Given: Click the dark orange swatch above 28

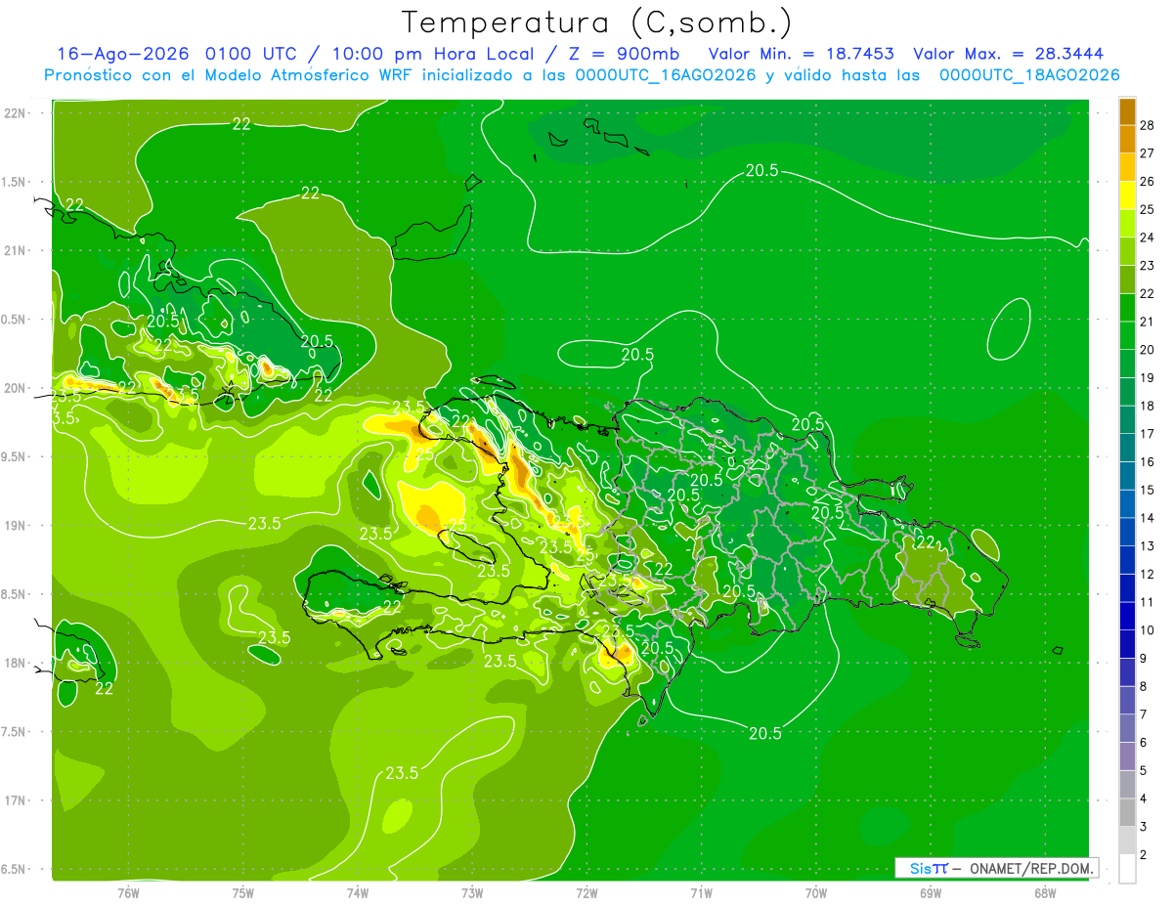Looking at the screenshot, I should click(1127, 111).
